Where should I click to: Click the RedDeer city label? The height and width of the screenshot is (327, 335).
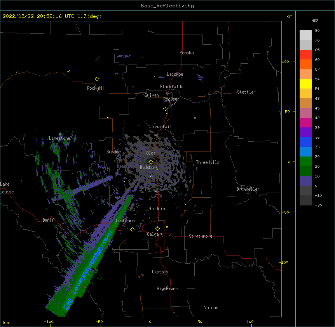coord(171,99)
